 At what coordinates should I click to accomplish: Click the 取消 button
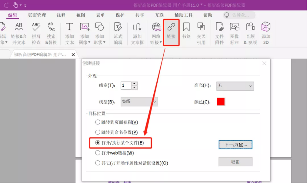click(x=235, y=162)
